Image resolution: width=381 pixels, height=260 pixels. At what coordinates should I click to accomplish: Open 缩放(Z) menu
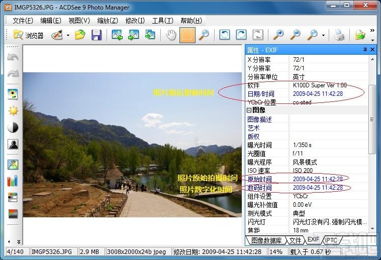[x=108, y=21]
